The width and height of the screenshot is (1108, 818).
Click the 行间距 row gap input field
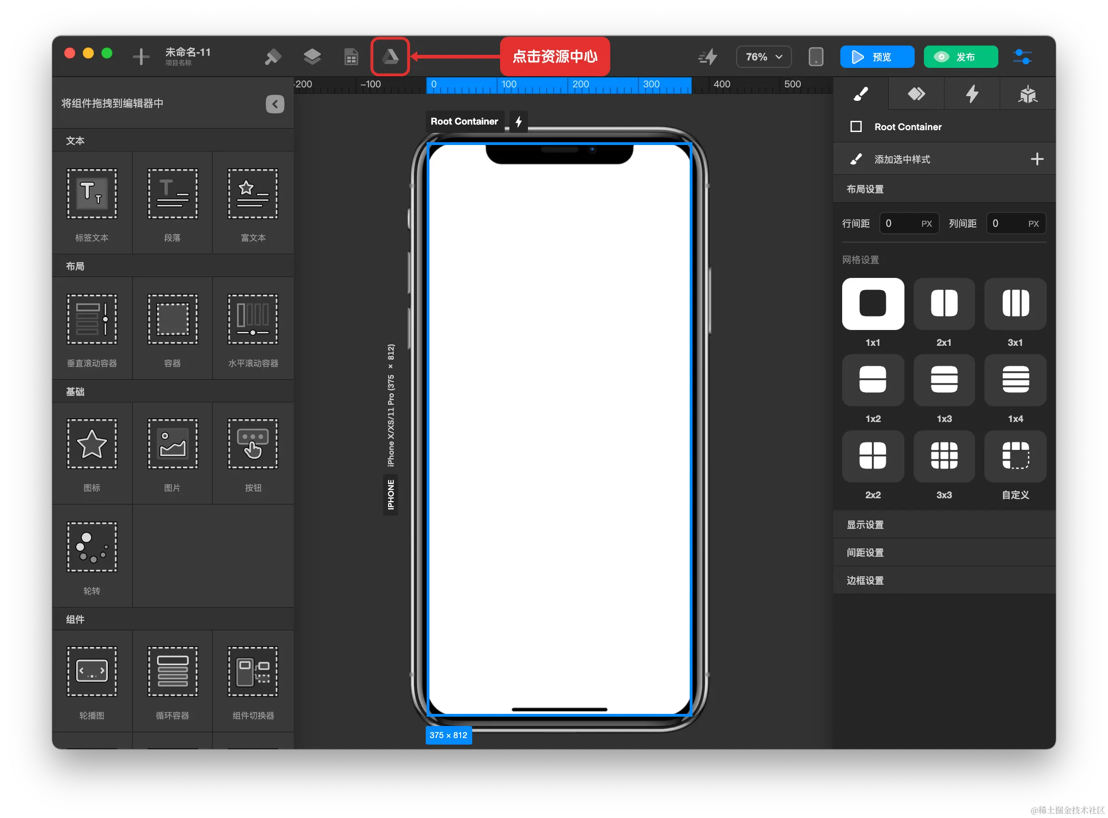point(901,223)
